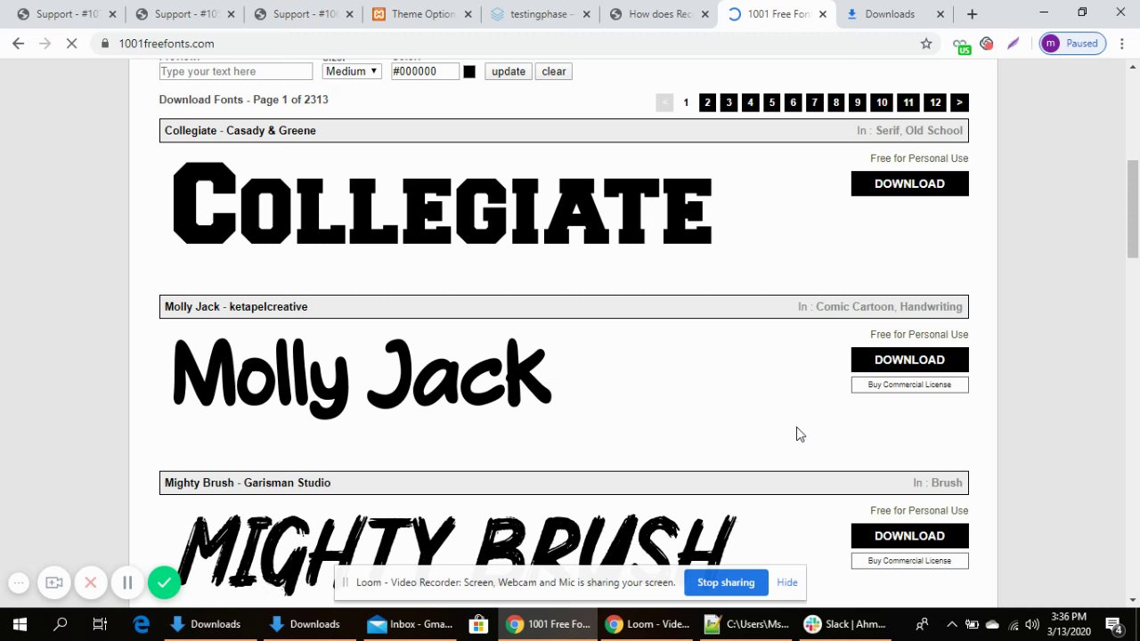The image size is (1140, 641).
Task: Open the Windows Start menu
Action: click(20, 624)
